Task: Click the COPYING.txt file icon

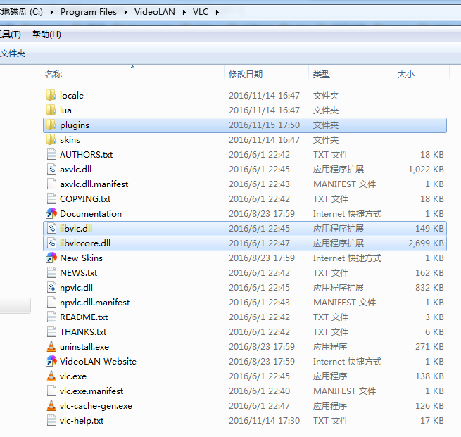Action: pos(51,198)
